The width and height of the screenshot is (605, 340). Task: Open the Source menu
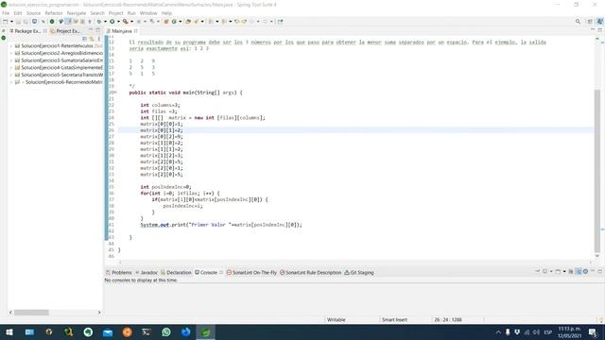(34, 13)
